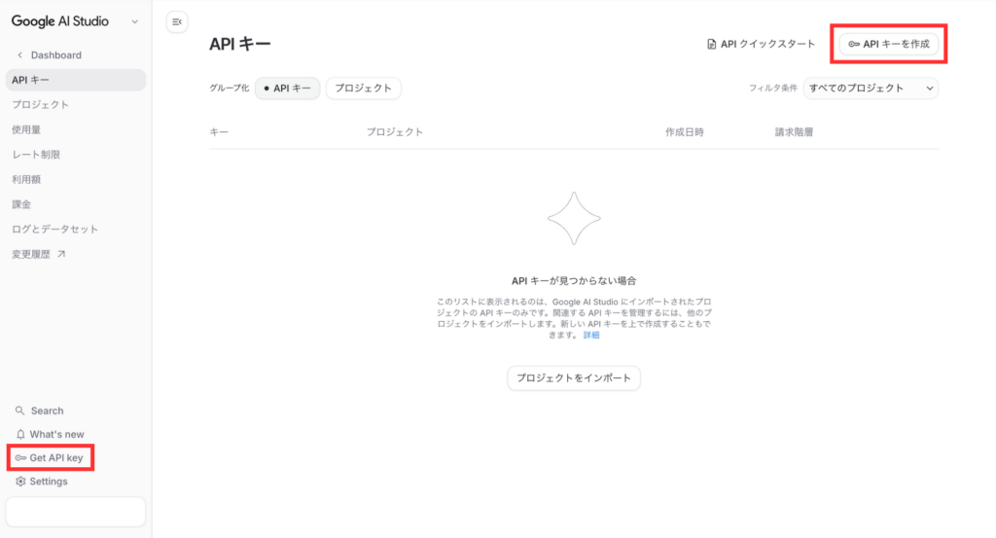Click the document icon of API クイックスタート
Viewport: 996px width, 538px height.
(x=711, y=44)
